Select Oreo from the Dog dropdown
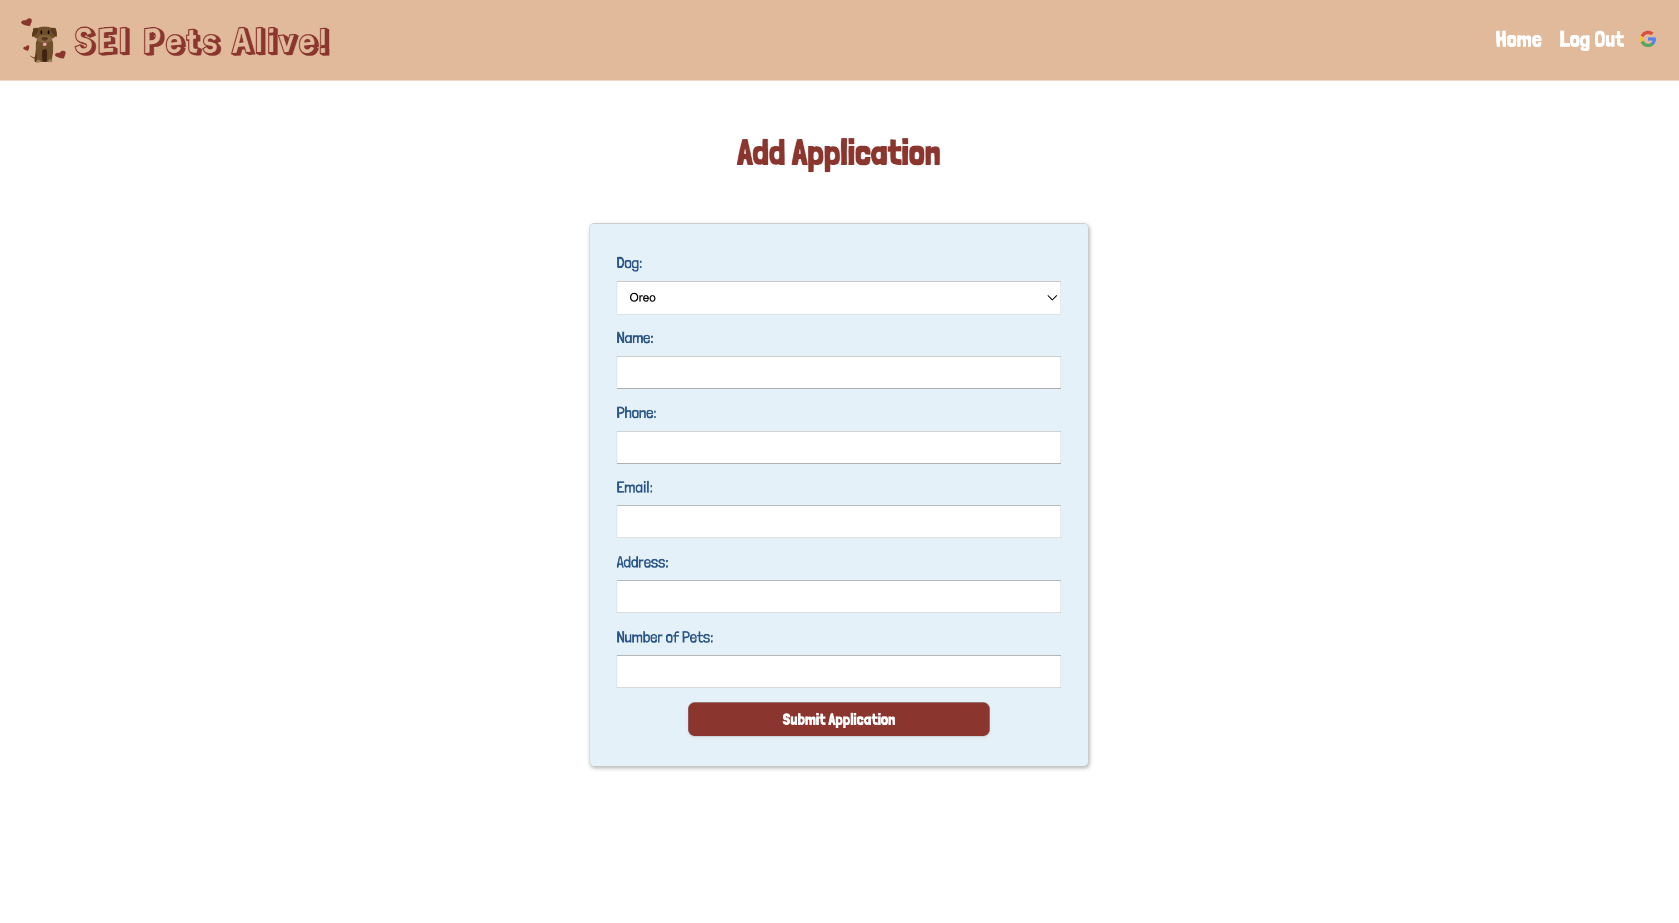1679x923 pixels. tap(839, 297)
